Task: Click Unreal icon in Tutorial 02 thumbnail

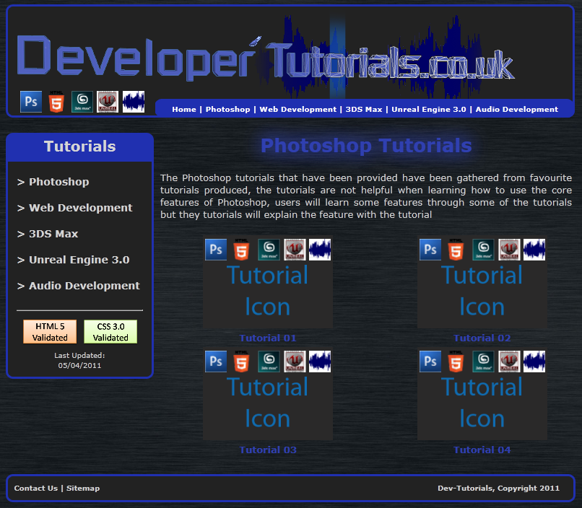Action: (x=509, y=250)
